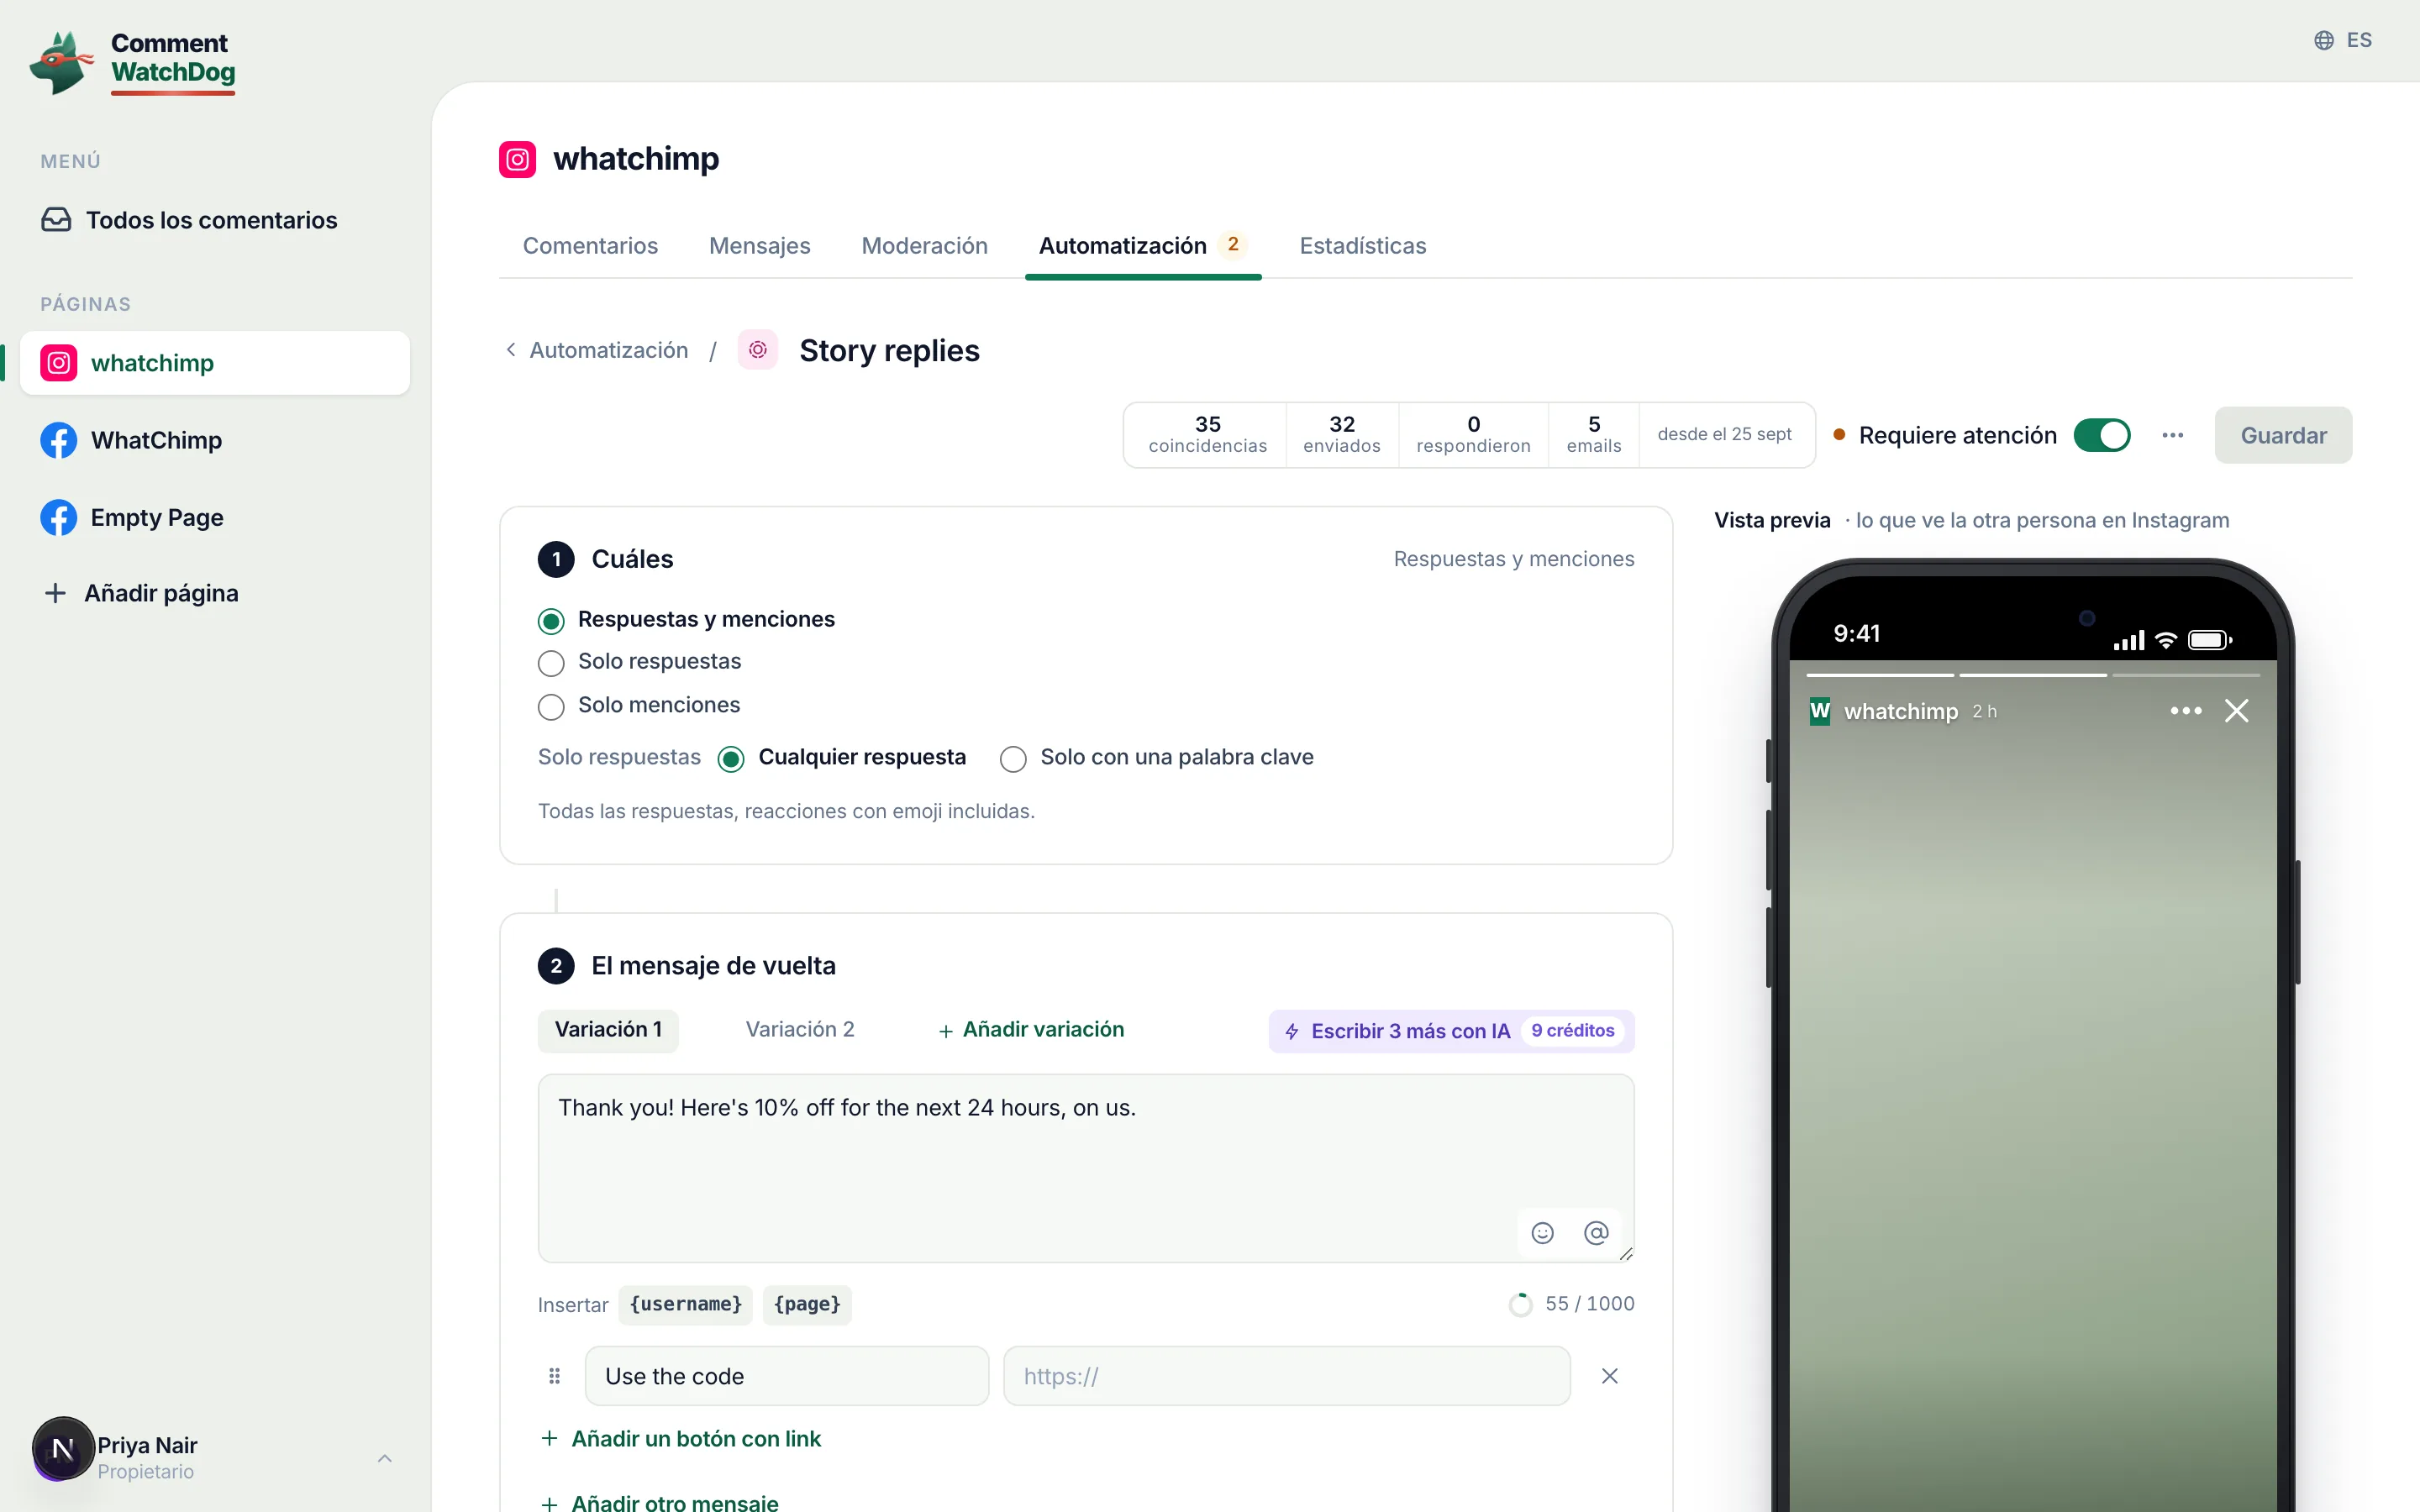Click the inbox icon beside Todos los comentarios
Image resolution: width=2420 pixels, height=1512 pixels.
click(x=56, y=220)
